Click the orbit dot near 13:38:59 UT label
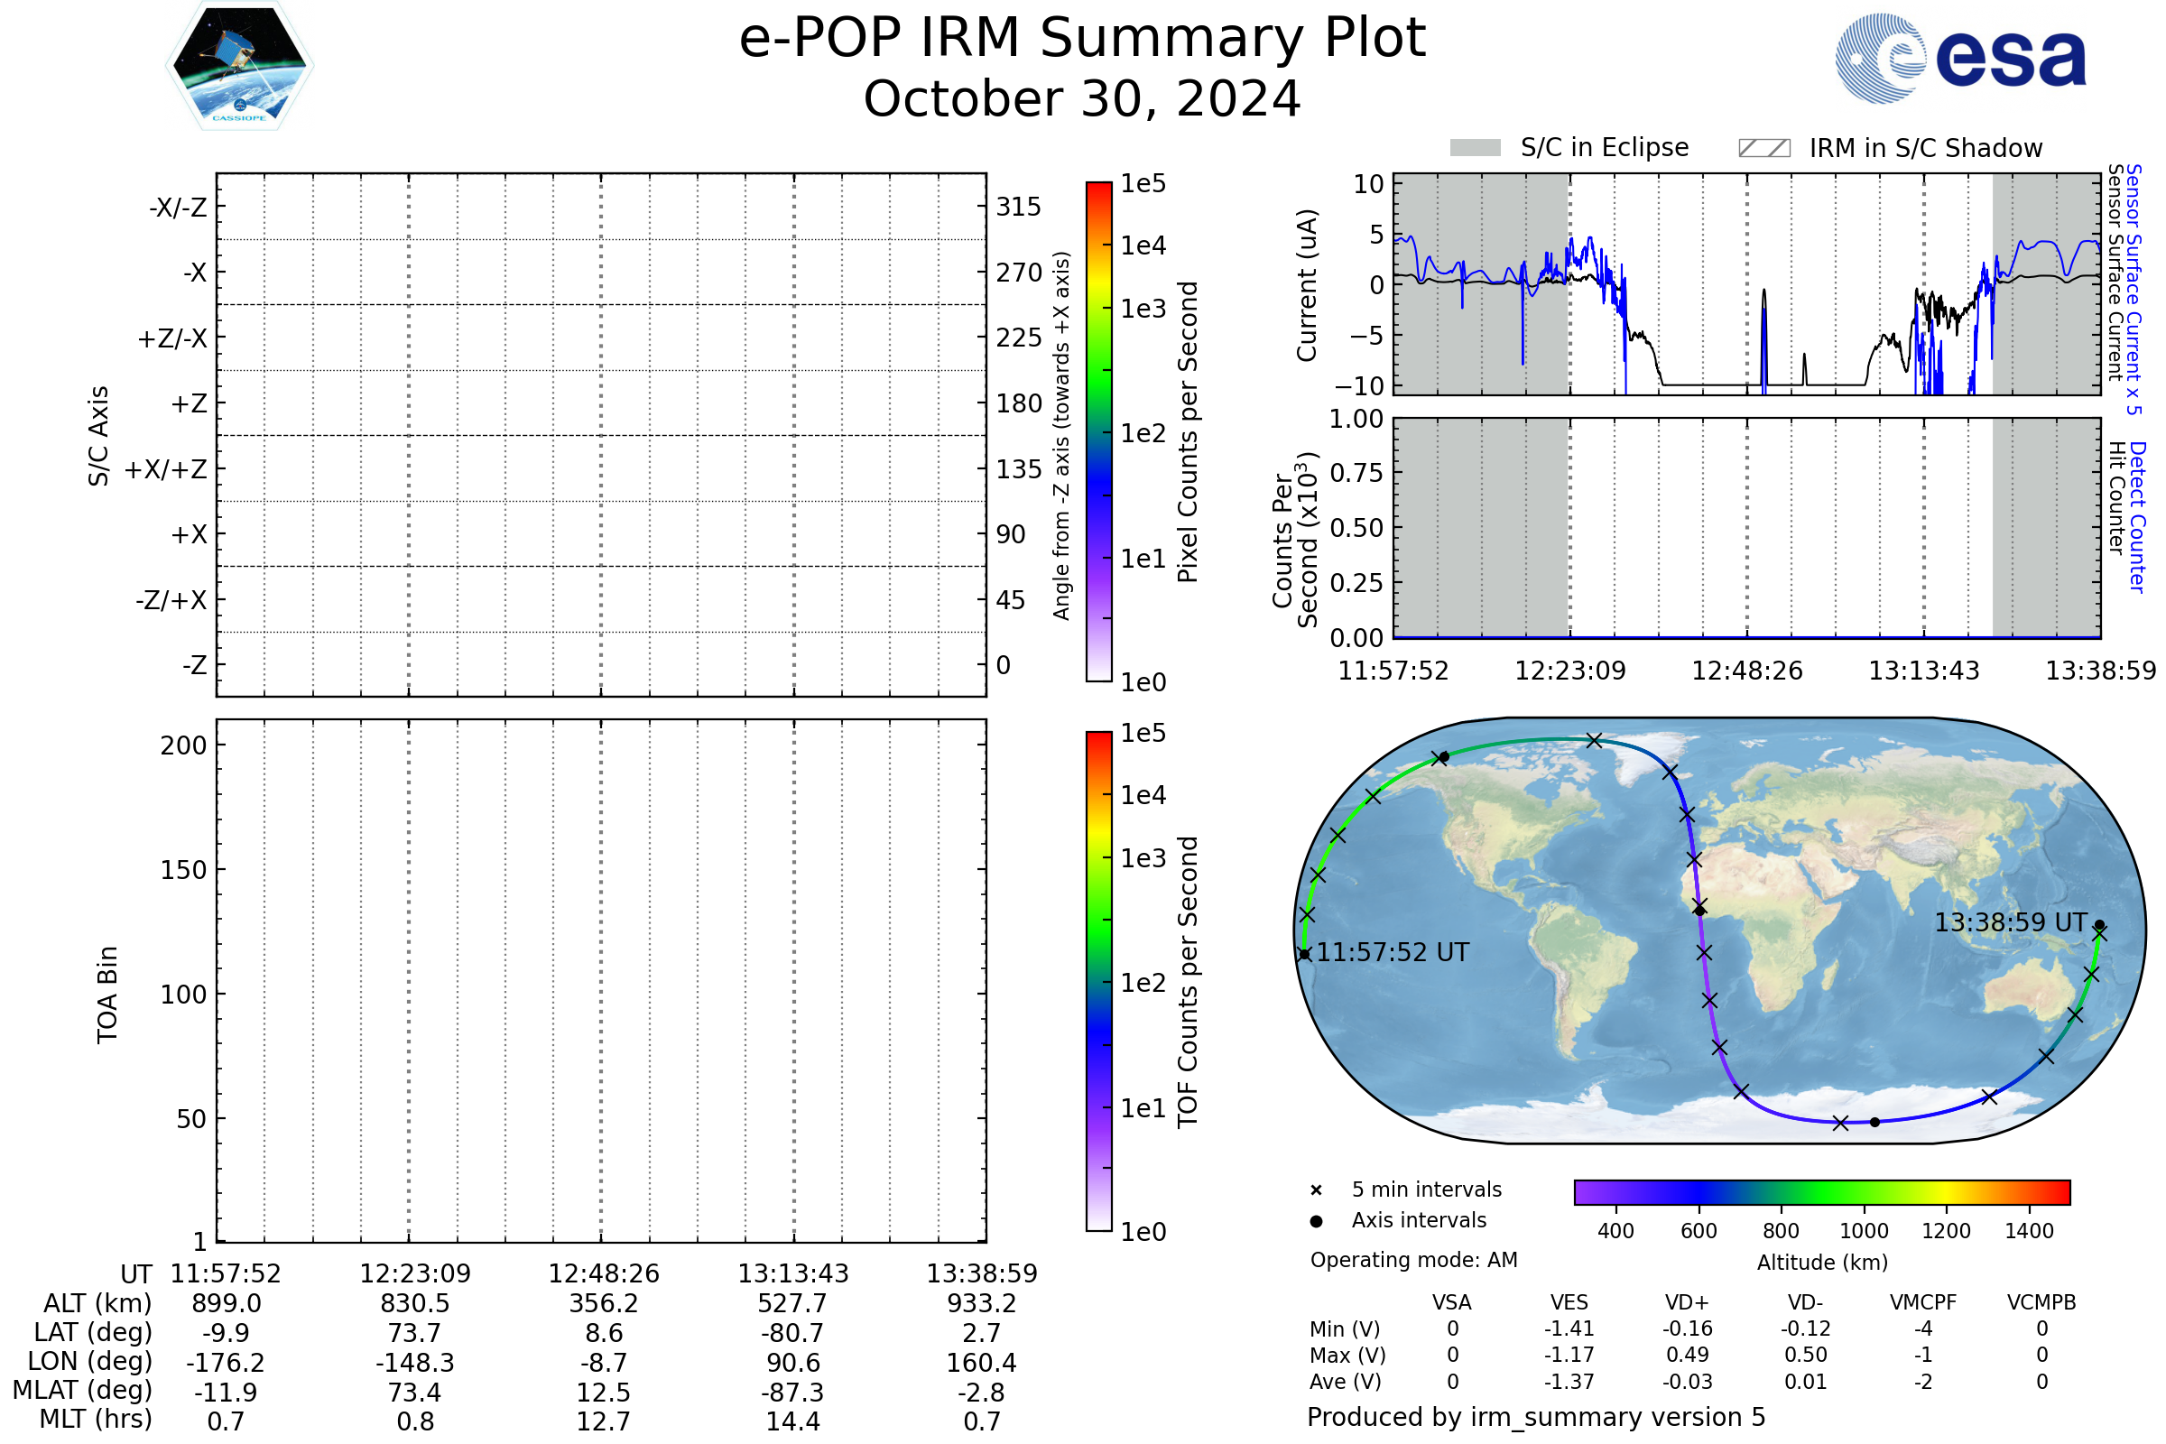2166x1444 pixels. click(x=2100, y=926)
